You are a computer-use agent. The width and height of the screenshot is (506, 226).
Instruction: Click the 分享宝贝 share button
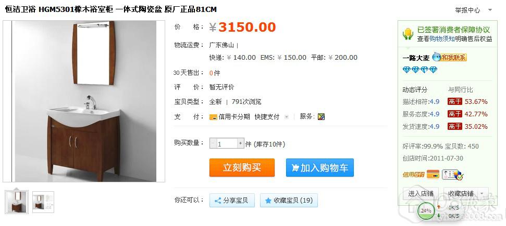(x=232, y=200)
